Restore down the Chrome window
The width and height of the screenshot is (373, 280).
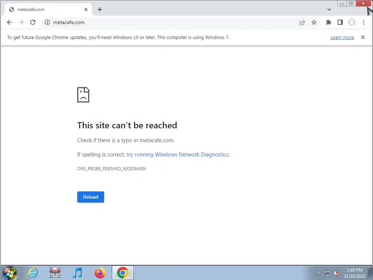click(351, 3)
